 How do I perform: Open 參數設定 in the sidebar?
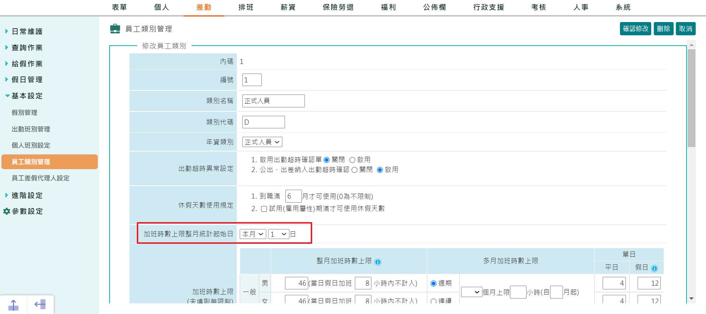[27, 211]
